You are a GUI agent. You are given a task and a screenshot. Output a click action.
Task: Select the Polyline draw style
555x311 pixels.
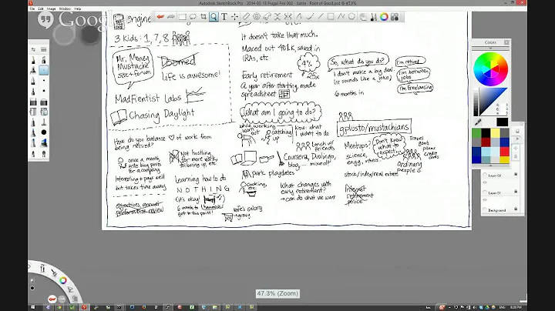click(341, 17)
